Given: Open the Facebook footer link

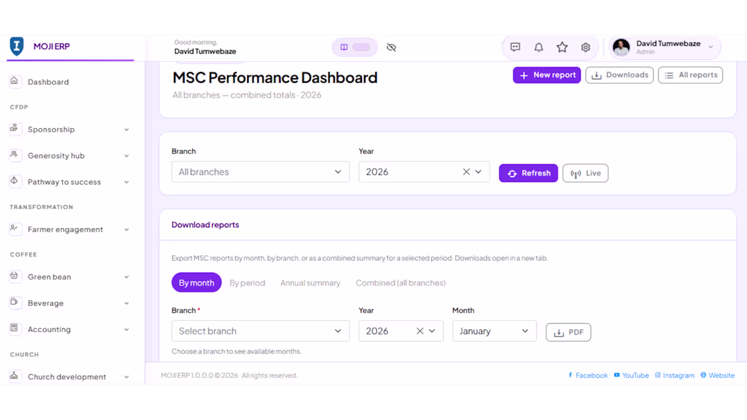Looking at the screenshot, I should point(588,375).
